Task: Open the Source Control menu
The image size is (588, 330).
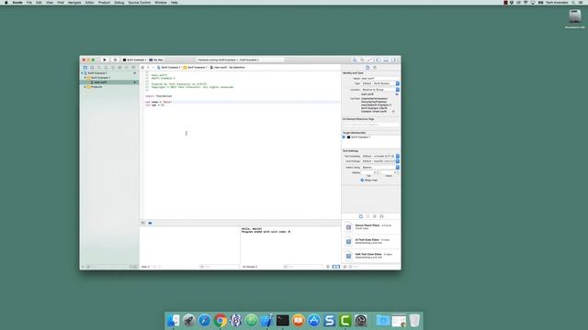Action: 140,3
